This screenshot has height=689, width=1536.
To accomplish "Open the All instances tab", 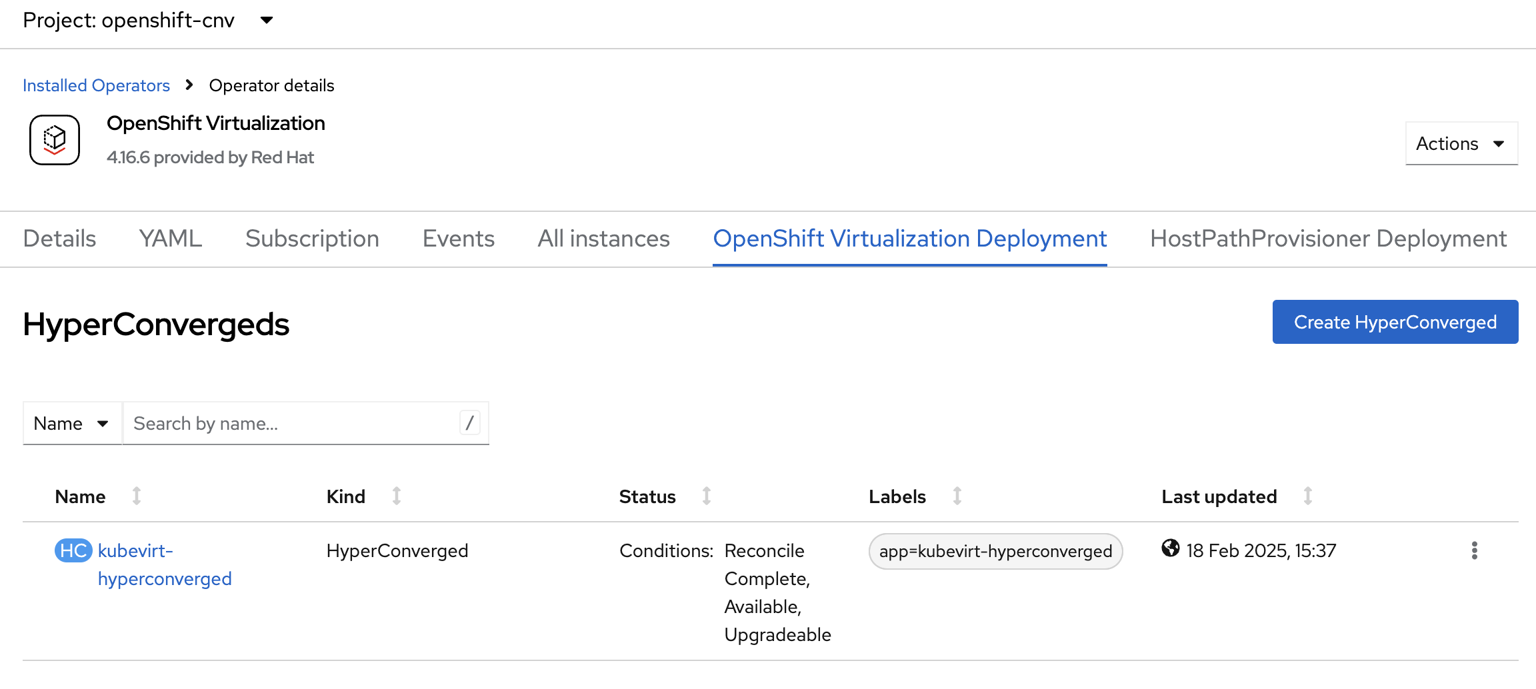I will point(604,239).
